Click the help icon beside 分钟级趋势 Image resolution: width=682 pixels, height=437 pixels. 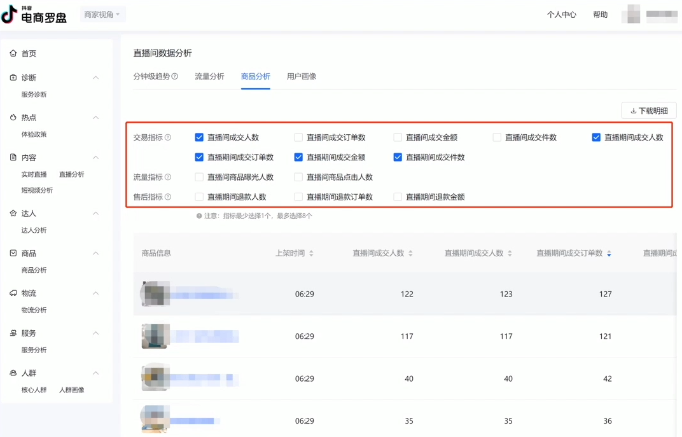click(175, 76)
